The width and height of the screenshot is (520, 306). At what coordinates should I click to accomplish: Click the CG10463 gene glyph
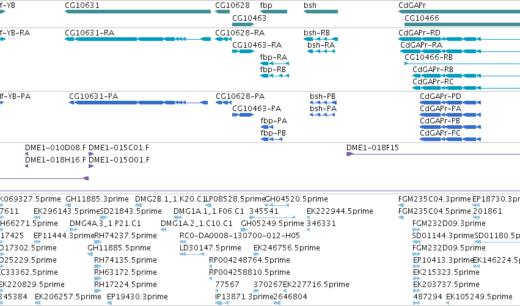tap(243, 24)
